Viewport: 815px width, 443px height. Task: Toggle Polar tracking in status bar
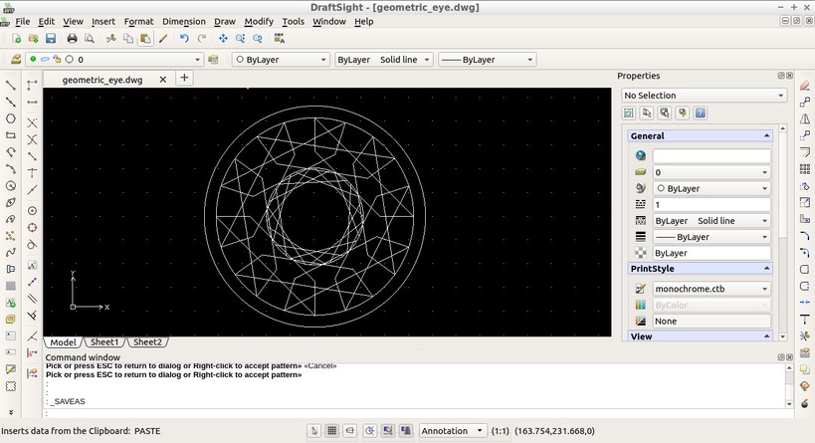tap(369, 430)
